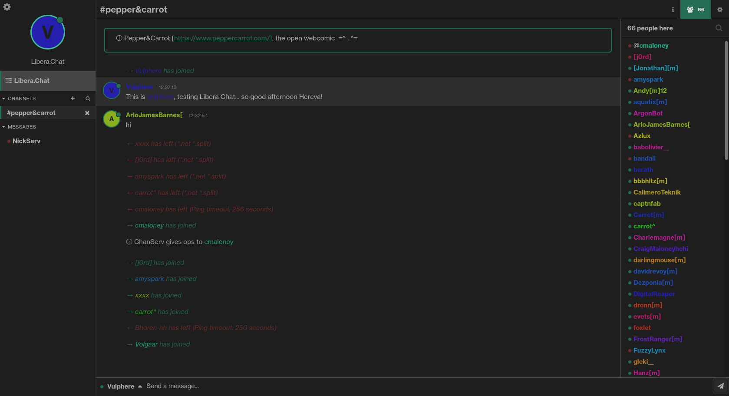Viewport: 729px width, 396px height.
Task: Collapse the CHANNELS section
Action: tap(4, 99)
